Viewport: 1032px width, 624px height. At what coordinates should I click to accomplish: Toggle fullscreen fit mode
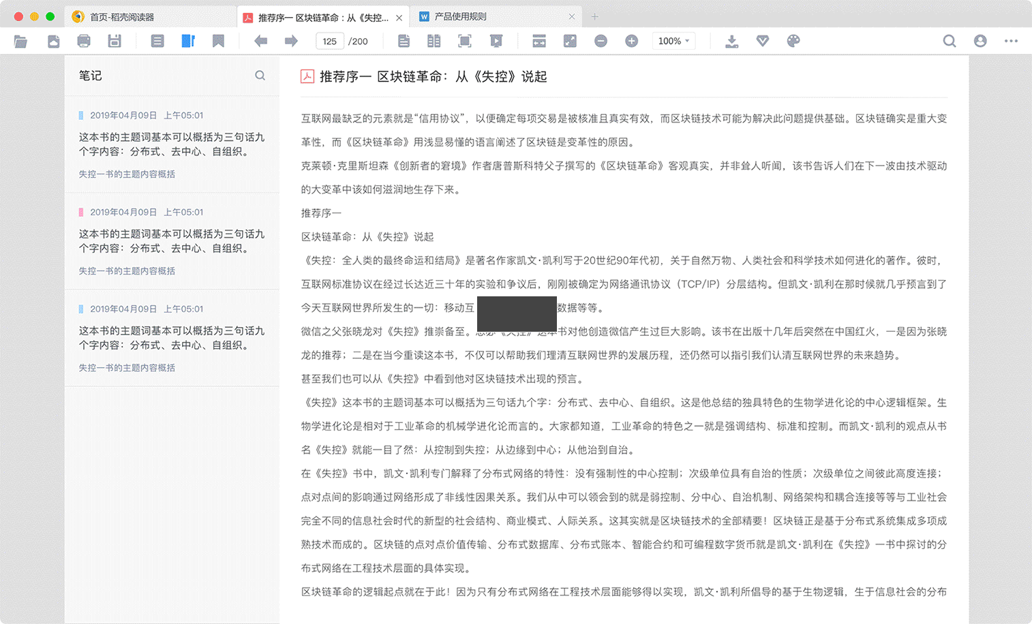[570, 41]
